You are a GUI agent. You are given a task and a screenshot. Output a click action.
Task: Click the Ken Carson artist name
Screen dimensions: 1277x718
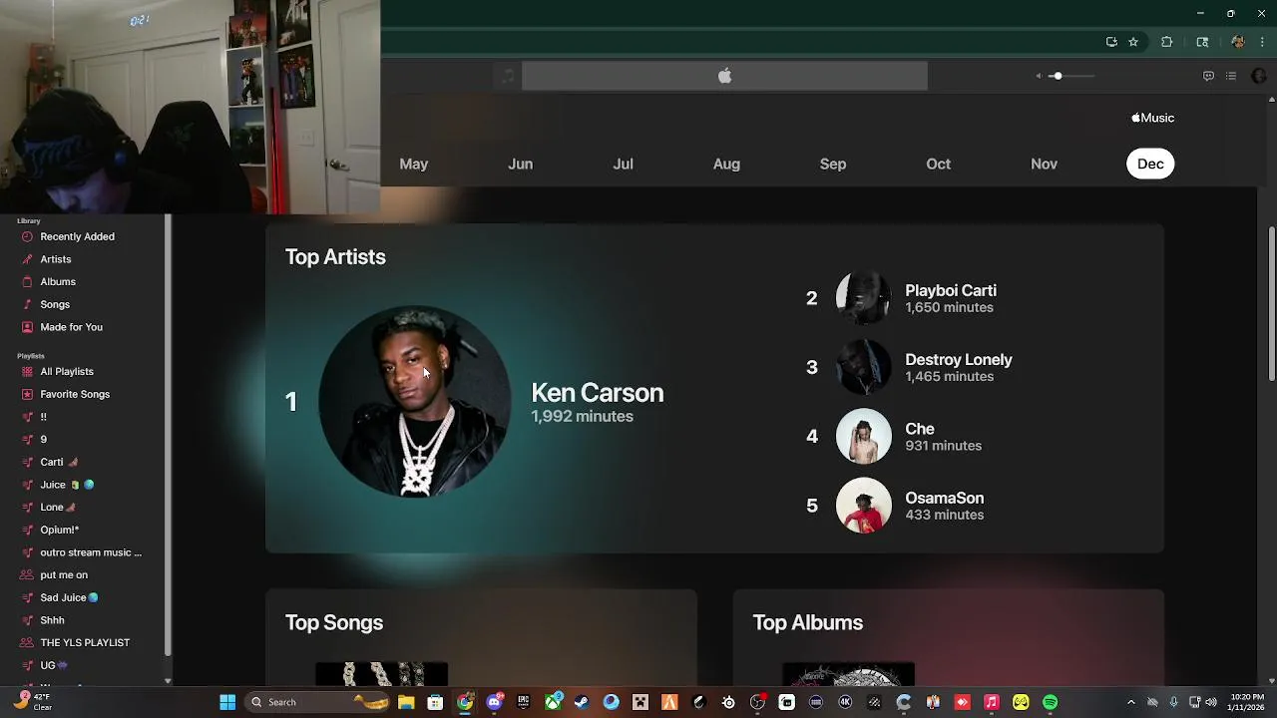coord(597,393)
